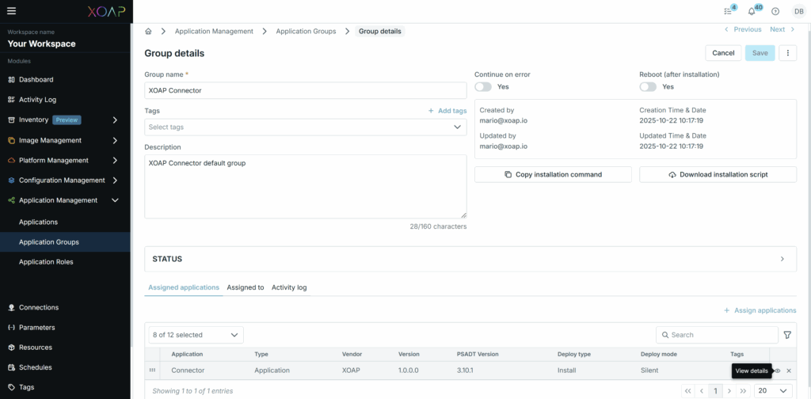The image size is (811, 399).
Task: Open the 8 of 12 selected columns dropdown
Action: pyautogui.click(x=196, y=335)
